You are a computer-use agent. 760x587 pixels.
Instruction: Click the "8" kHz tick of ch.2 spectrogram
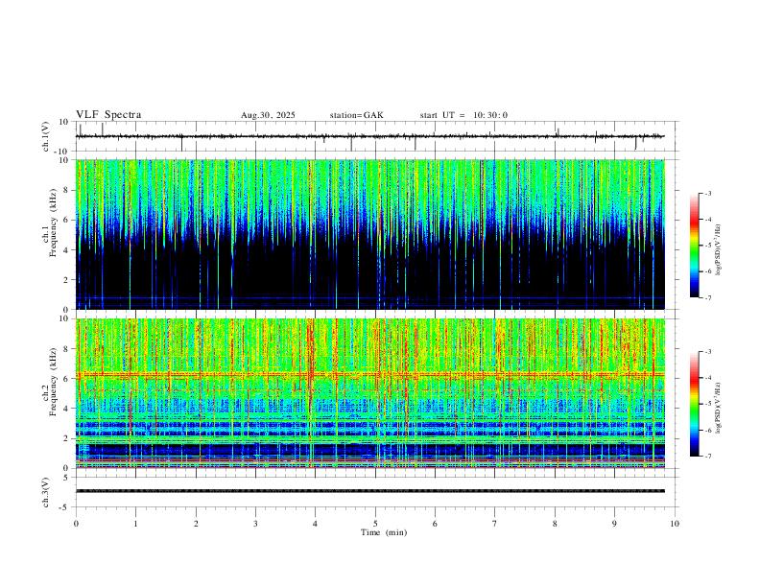tap(67, 349)
